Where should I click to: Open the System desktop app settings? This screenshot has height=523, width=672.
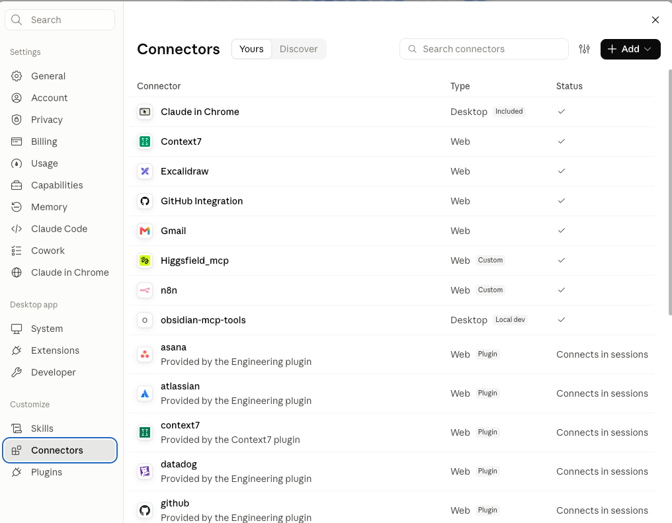pos(60,329)
